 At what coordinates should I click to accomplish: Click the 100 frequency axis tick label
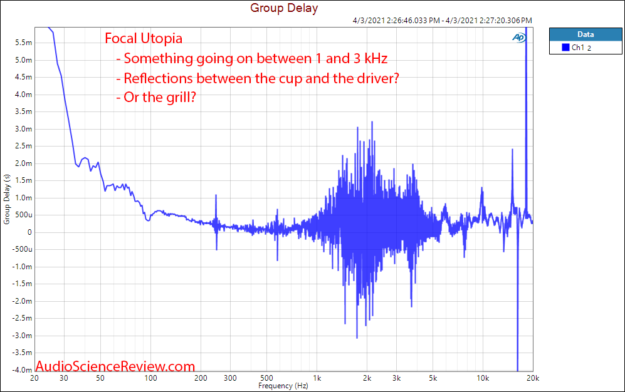coord(150,378)
